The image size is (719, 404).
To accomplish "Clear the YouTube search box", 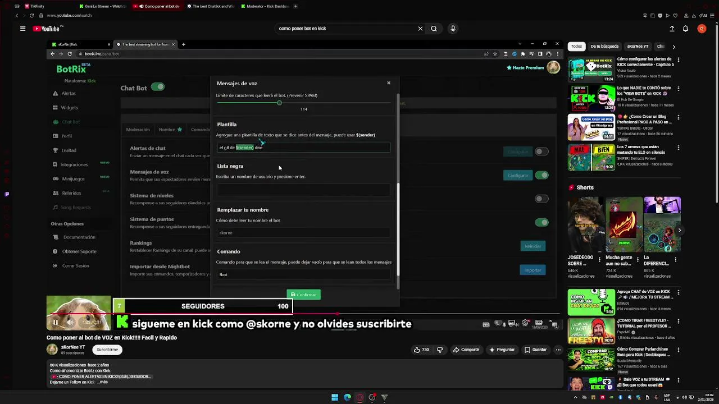I will tap(420, 29).
